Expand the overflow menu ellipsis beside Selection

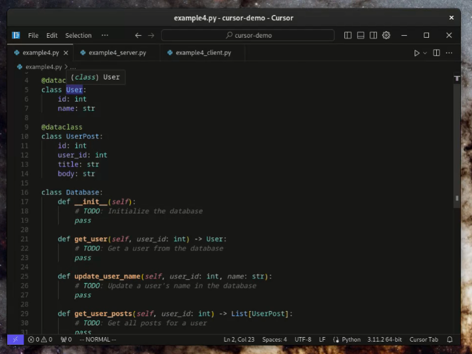click(105, 35)
